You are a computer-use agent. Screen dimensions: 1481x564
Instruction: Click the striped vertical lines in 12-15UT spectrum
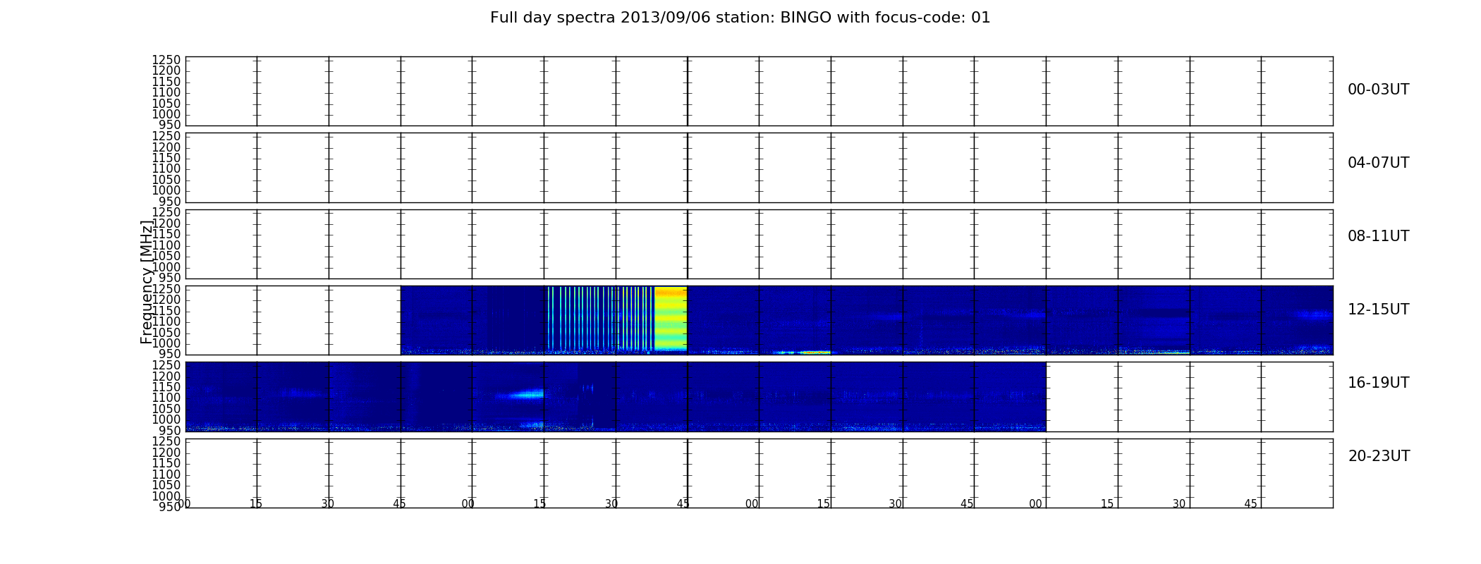click(x=600, y=318)
